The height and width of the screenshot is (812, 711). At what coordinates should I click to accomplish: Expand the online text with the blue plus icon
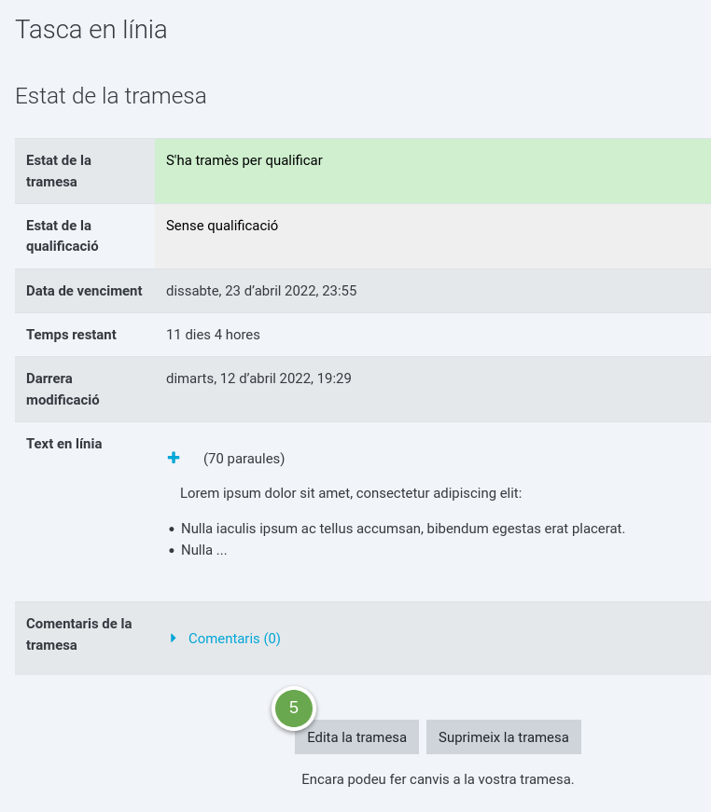tap(174, 458)
